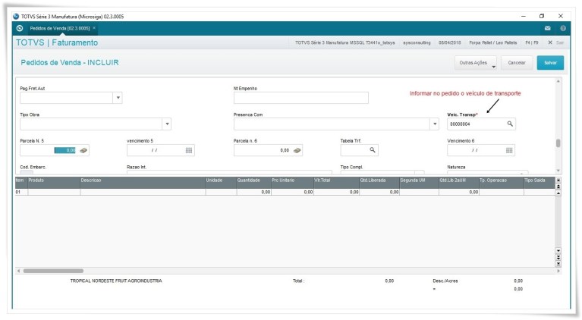This screenshot has width=582, height=320.
Task: Expand the Pag.Fret.Aut dropdown
Action: click(x=117, y=98)
